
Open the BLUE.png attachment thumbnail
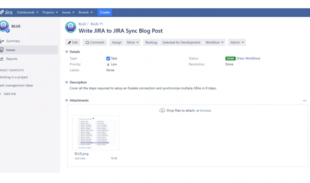tap(96, 133)
